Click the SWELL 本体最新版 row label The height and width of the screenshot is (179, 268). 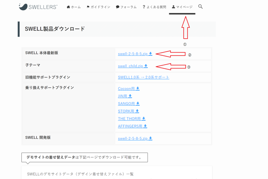pyautogui.click(x=42, y=53)
